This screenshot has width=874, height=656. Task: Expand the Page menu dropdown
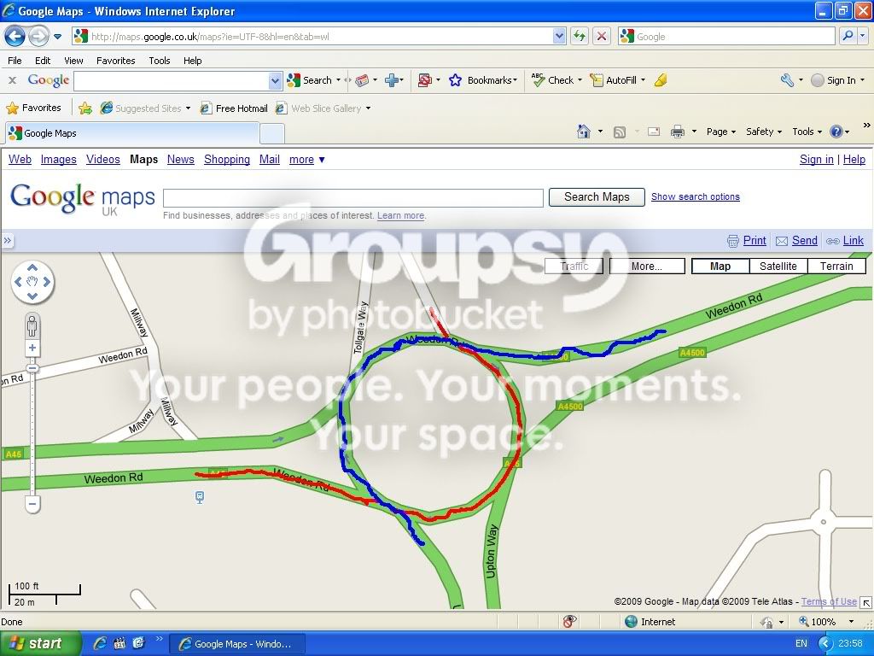point(720,132)
